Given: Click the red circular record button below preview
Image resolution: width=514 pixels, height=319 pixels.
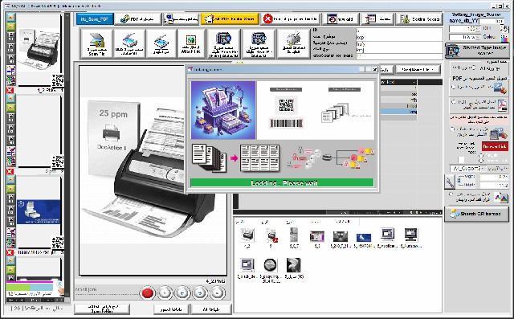Looking at the screenshot, I should tap(147, 292).
